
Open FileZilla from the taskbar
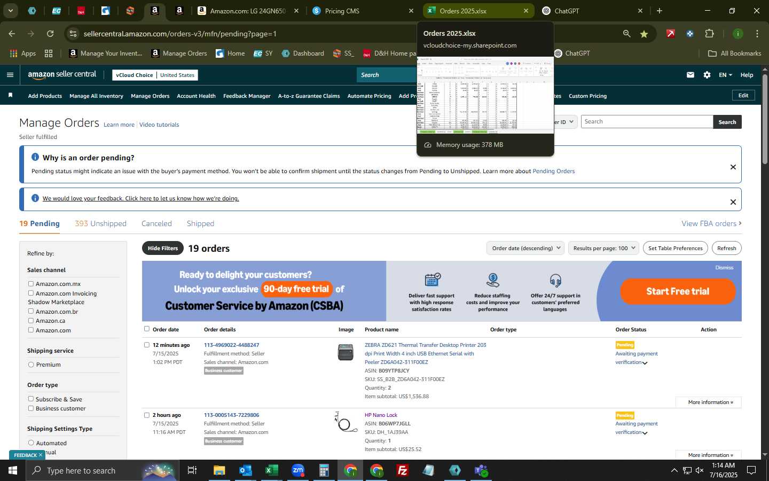(x=403, y=470)
